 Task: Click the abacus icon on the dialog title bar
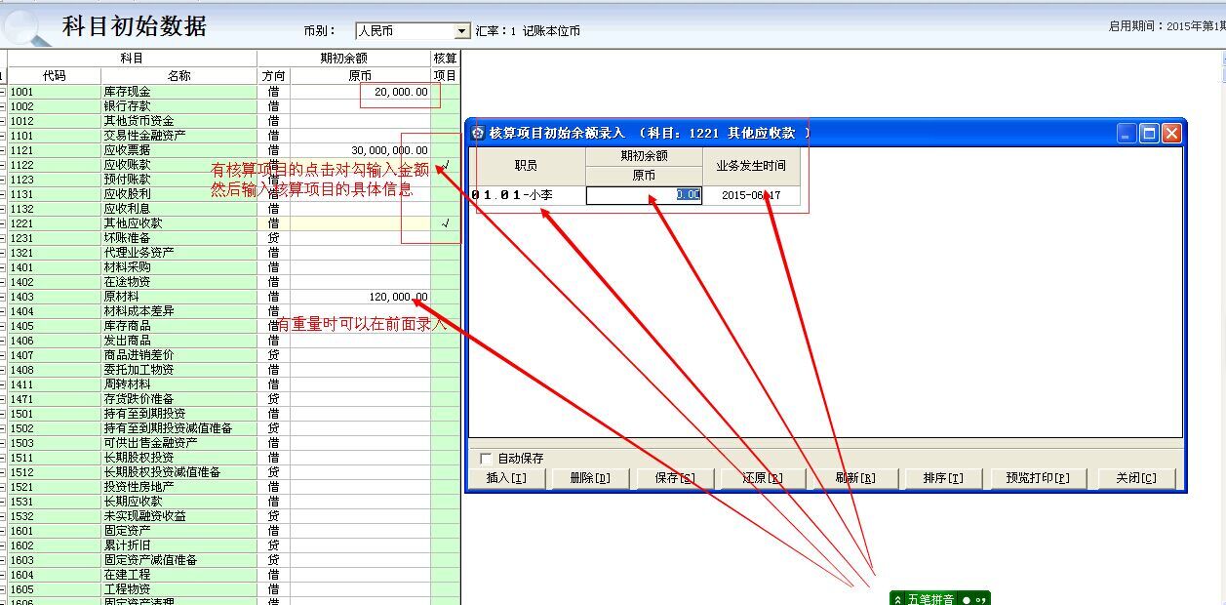click(477, 133)
